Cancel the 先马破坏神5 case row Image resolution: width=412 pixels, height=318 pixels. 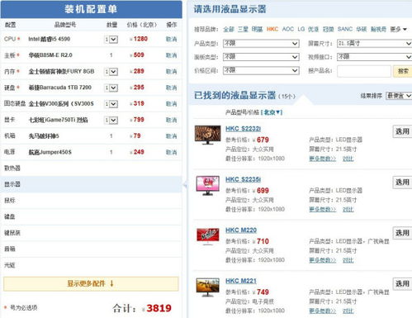coord(171,136)
